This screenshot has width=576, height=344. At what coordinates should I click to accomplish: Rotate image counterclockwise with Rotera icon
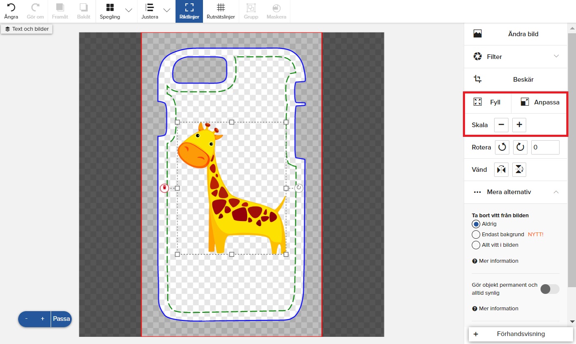point(502,147)
